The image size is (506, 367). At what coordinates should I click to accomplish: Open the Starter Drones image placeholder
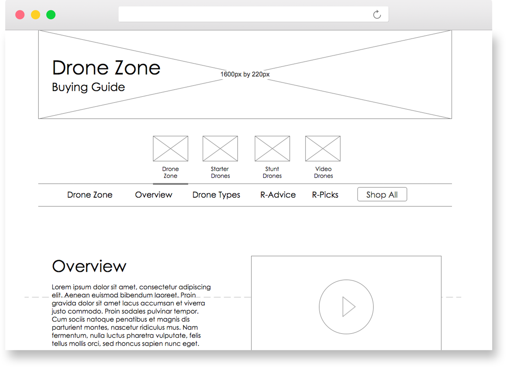(x=220, y=149)
